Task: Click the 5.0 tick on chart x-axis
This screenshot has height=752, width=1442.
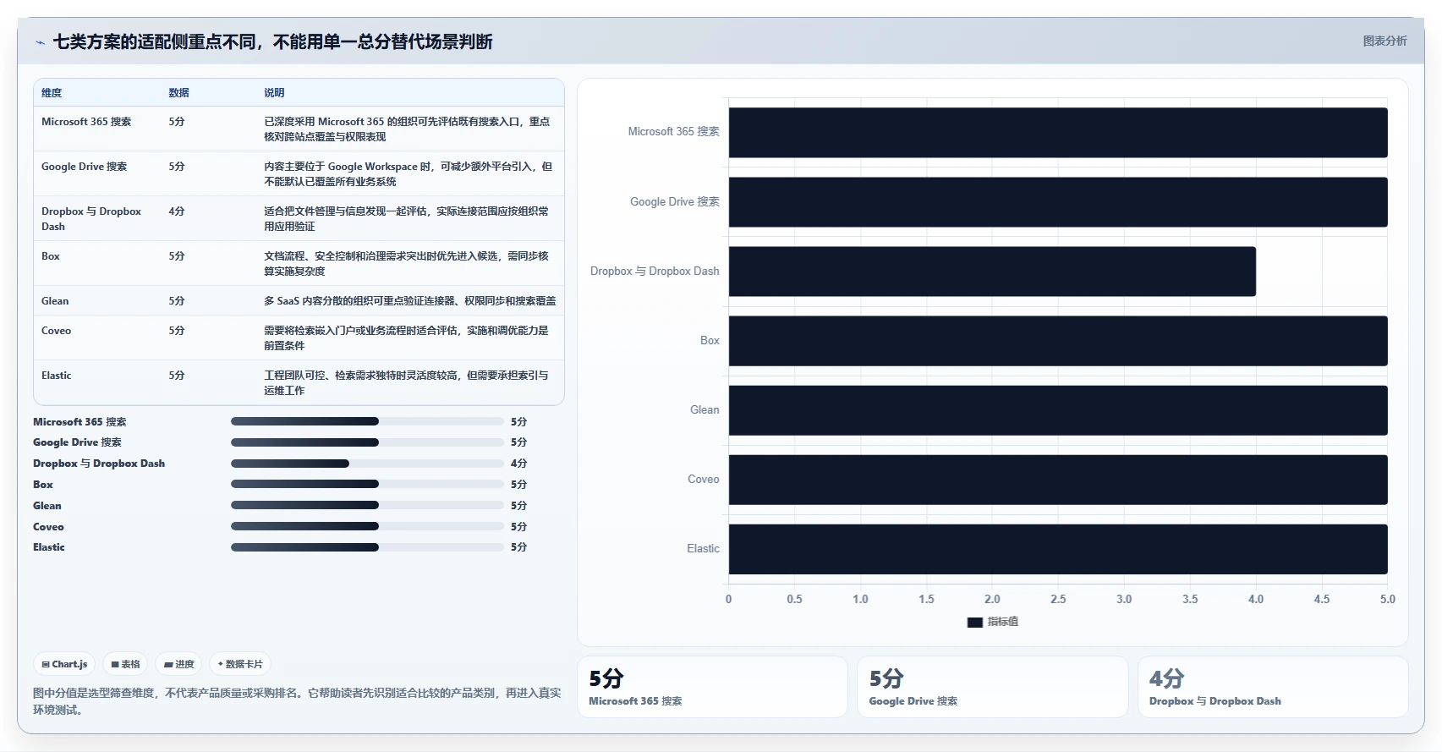Action: [x=1388, y=599]
